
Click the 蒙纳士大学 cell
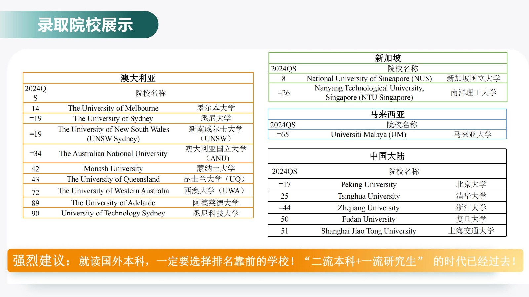216,169
